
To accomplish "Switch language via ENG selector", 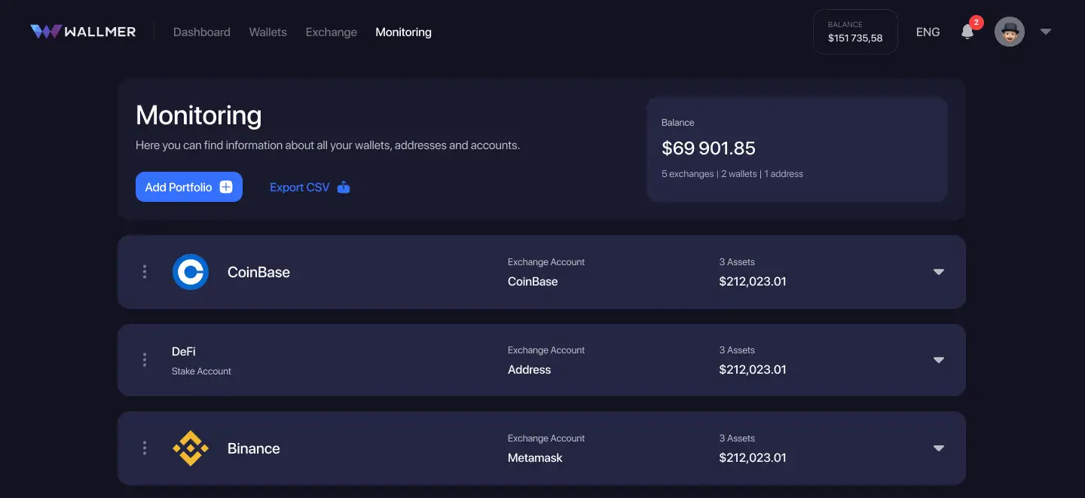I will tap(928, 32).
